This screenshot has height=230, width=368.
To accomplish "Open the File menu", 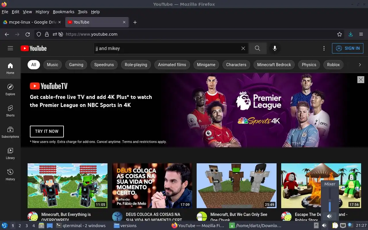I will (x=5, y=12).
